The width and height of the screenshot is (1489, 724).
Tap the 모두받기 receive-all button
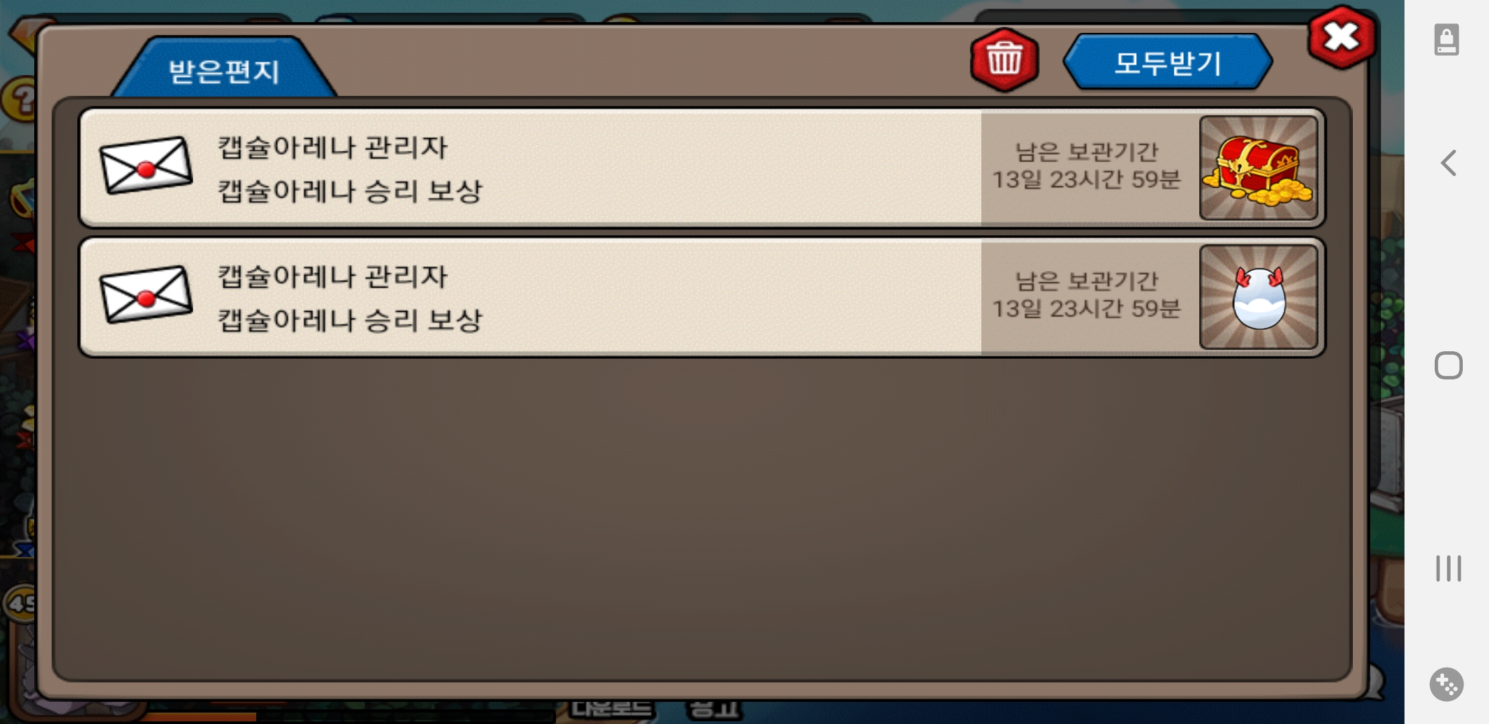[1167, 62]
